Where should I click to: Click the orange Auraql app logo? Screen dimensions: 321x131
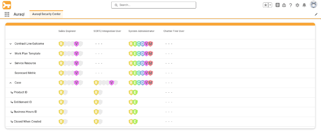7,5
